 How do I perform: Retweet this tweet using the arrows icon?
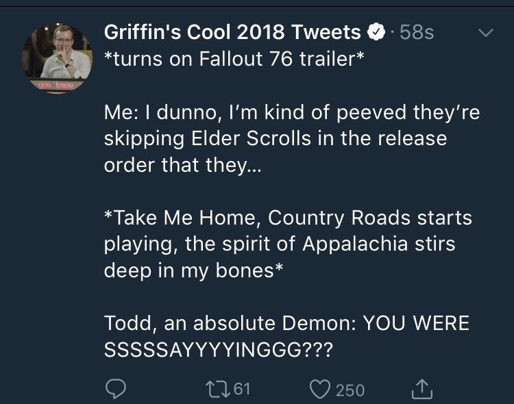[x=219, y=389]
